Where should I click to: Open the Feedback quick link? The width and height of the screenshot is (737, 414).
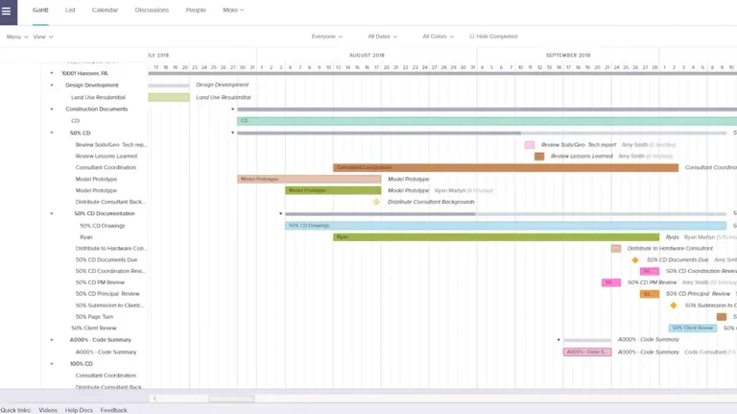(114, 410)
